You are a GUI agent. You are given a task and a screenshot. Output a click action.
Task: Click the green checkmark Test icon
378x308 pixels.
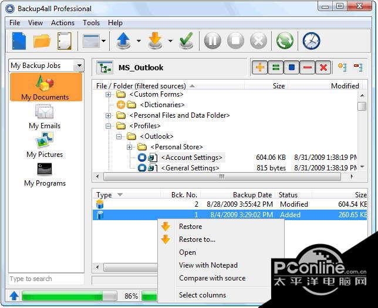click(x=186, y=41)
